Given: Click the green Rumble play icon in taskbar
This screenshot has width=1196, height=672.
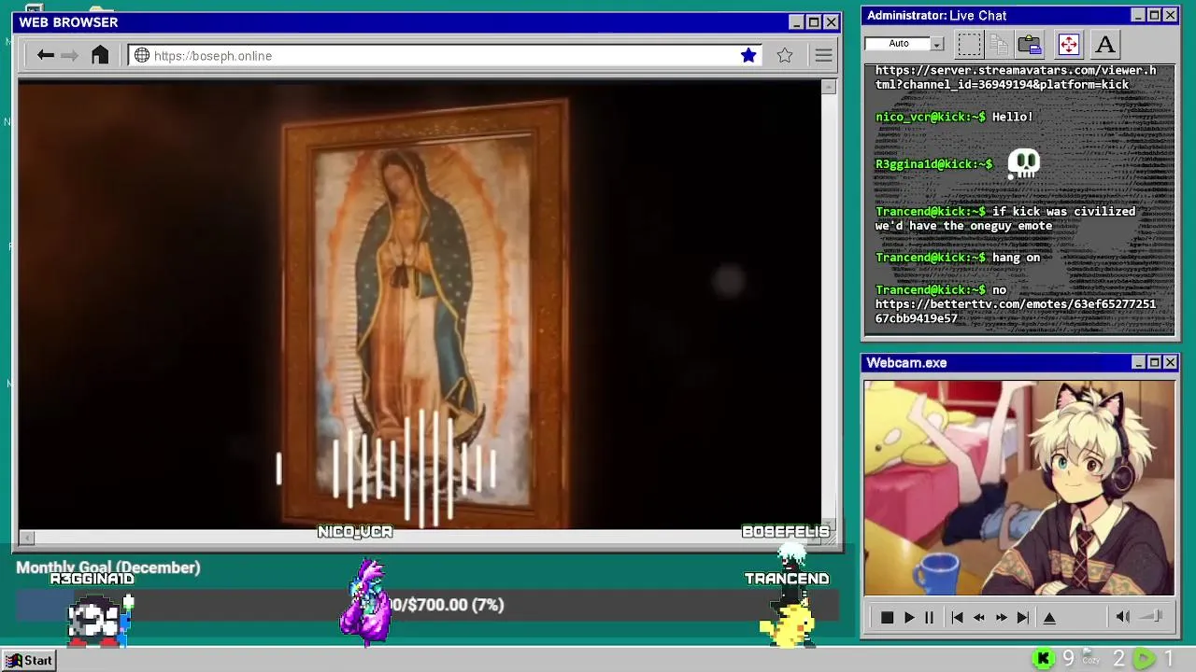Looking at the screenshot, I should click(x=1144, y=659).
